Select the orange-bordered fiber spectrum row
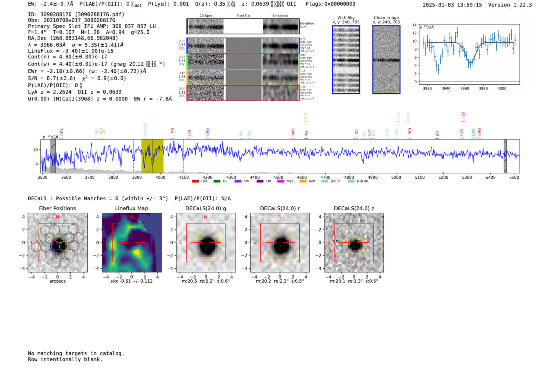 point(243,77)
